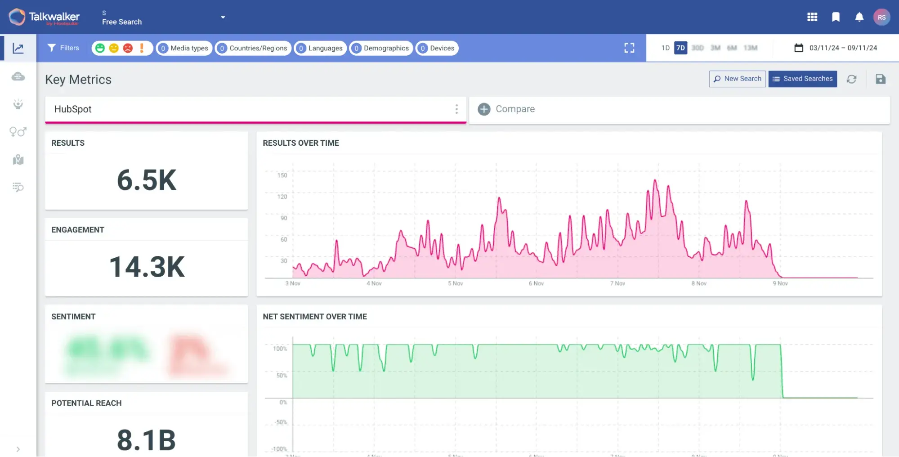The width and height of the screenshot is (899, 457).
Task: Open the bookmarks icon in header
Action: 836,17
